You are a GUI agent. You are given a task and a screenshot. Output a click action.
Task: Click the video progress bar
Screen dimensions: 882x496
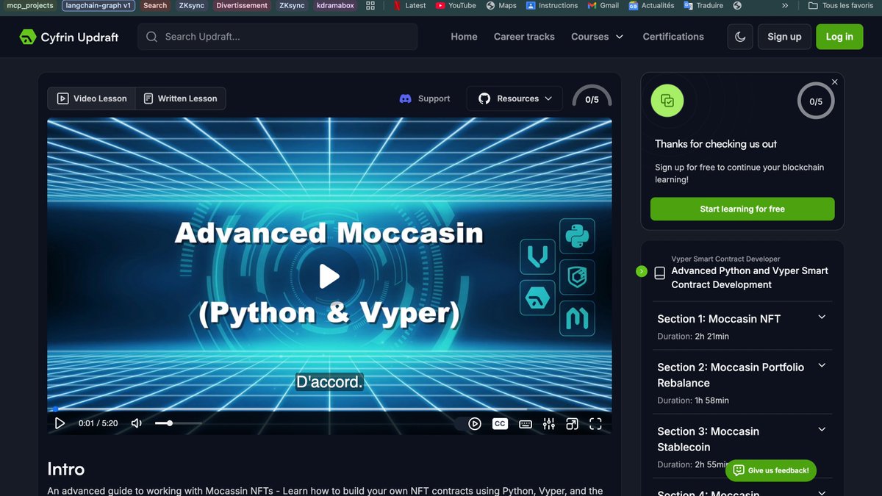click(x=329, y=409)
